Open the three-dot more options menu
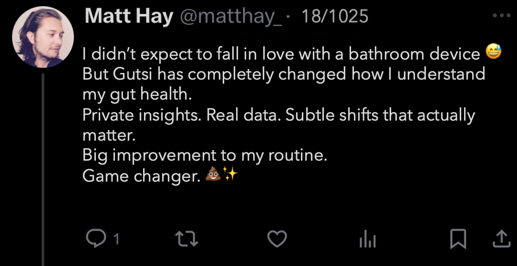 (501, 16)
